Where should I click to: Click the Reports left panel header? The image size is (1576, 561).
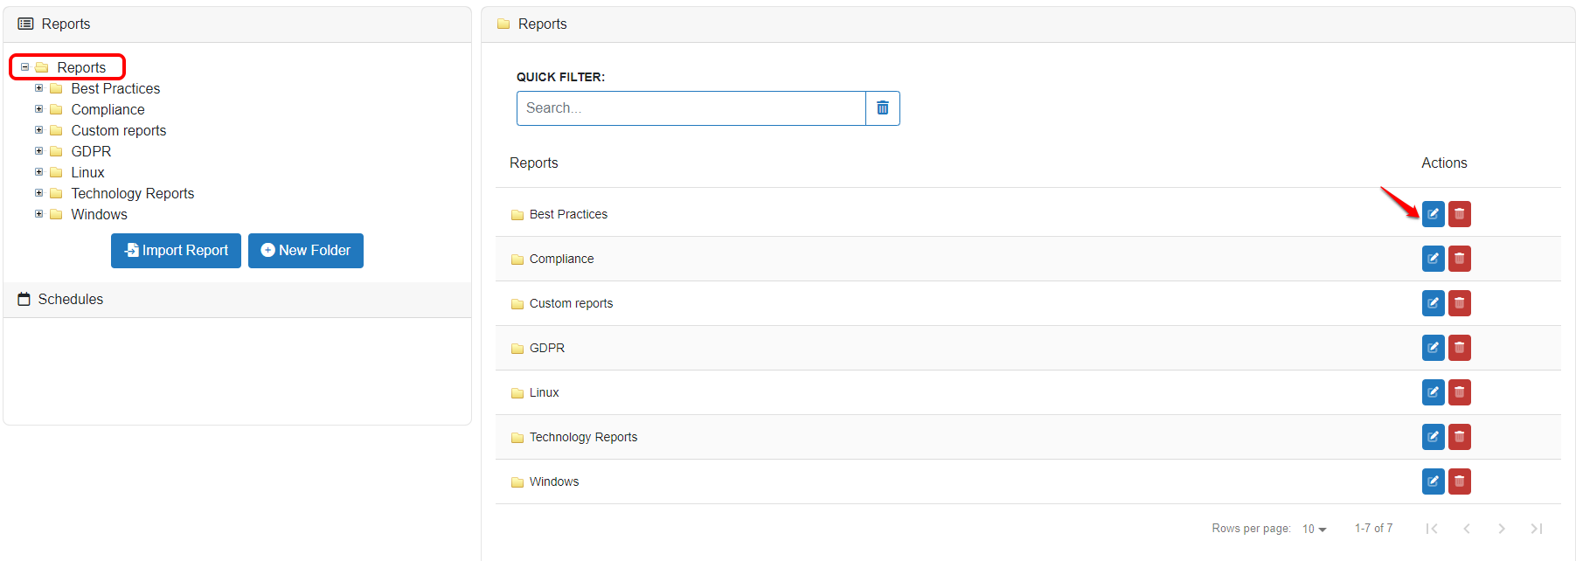[x=237, y=24]
